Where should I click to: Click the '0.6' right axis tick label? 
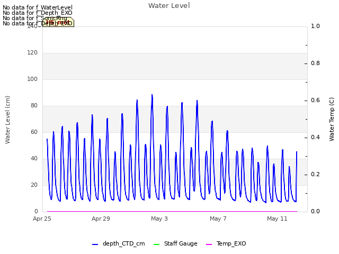pyautogui.click(x=315, y=100)
